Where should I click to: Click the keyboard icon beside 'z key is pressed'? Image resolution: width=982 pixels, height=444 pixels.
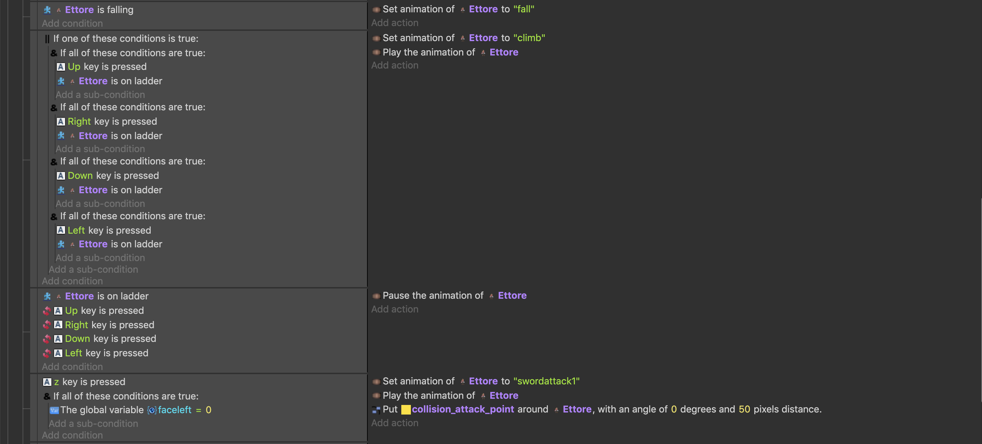(x=47, y=382)
